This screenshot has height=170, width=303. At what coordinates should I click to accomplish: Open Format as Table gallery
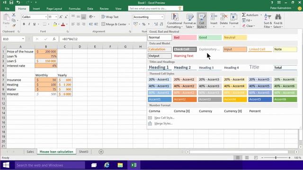pyautogui.click(x=189, y=21)
